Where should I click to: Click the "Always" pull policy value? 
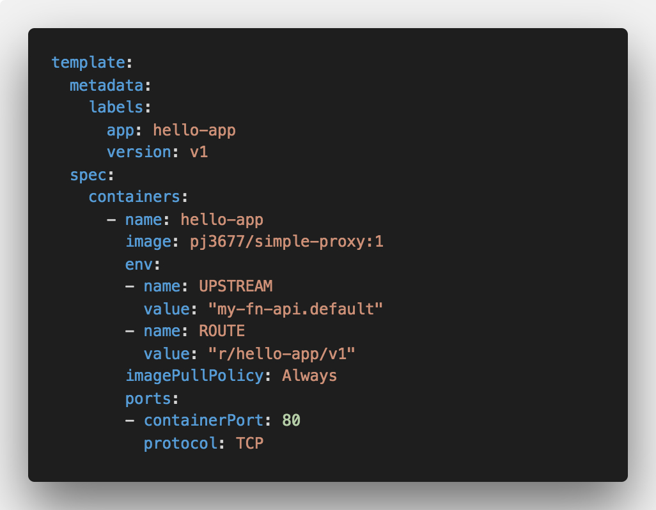click(309, 376)
